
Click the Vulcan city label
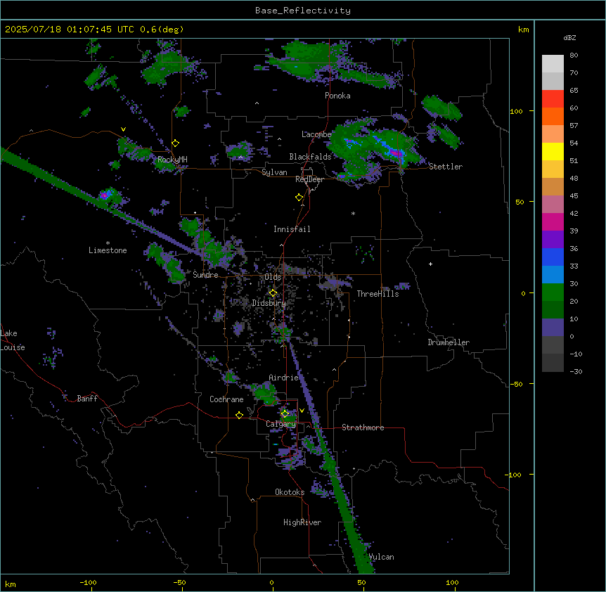(x=382, y=557)
